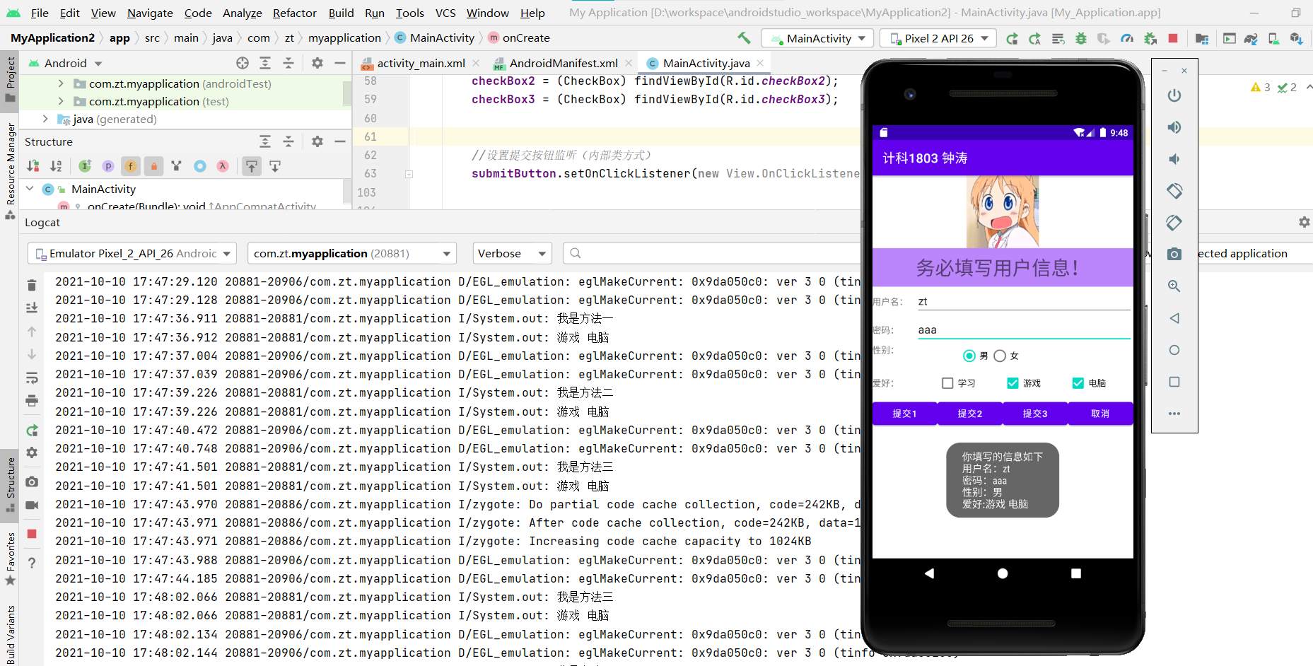Stop the running app with the red square
Image resolution: width=1313 pixels, height=666 pixels.
(1173, 38)
